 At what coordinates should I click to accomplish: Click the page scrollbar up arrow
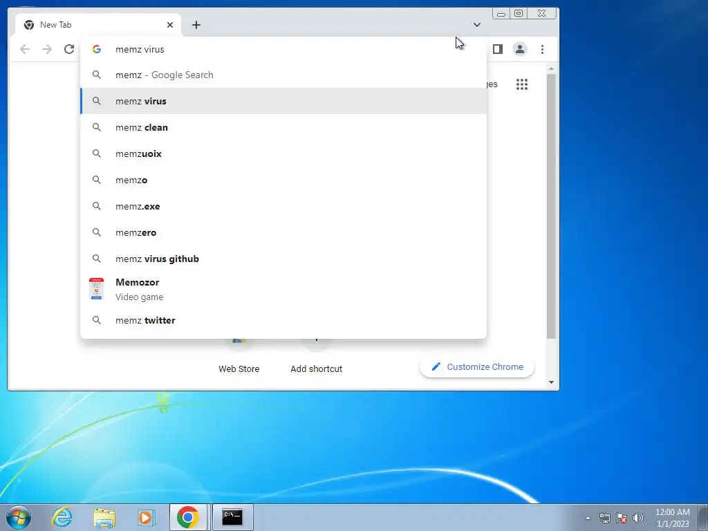pyautogui.click(x=551, y=68)
